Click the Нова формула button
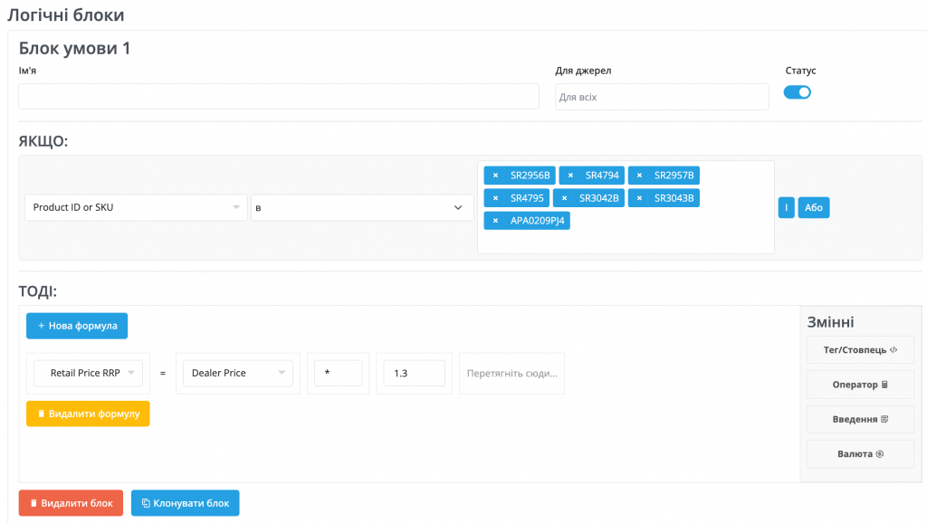This screenshot has height=523, width=927. tap(77, 326)
